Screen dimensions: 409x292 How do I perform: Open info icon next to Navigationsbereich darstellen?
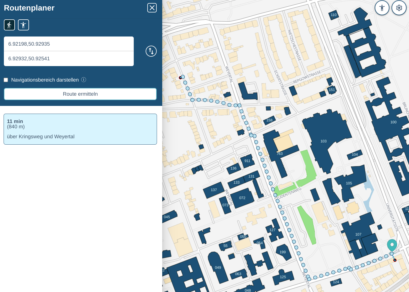pos(84,80)
